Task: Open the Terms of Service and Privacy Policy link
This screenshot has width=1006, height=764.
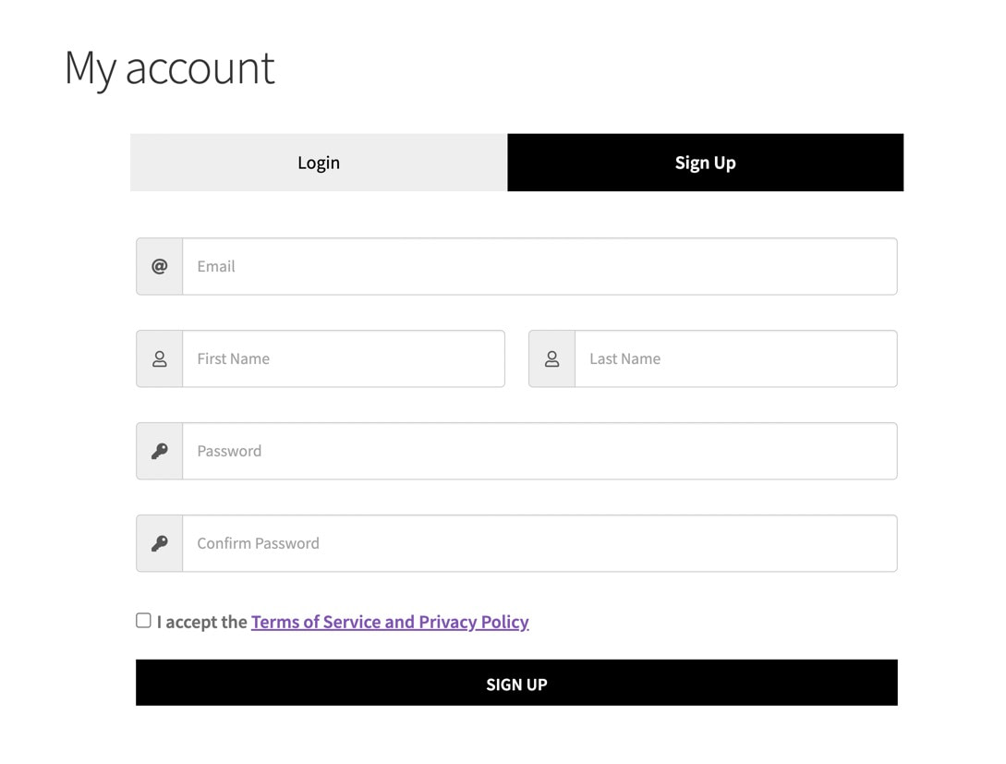Action: [x=390, y=622]
